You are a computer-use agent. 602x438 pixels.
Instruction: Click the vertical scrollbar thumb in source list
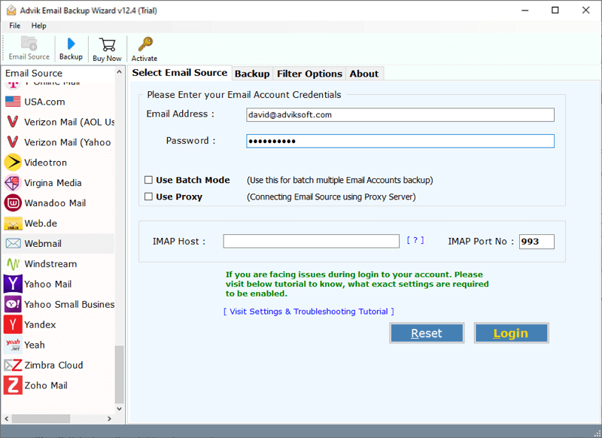120,375
